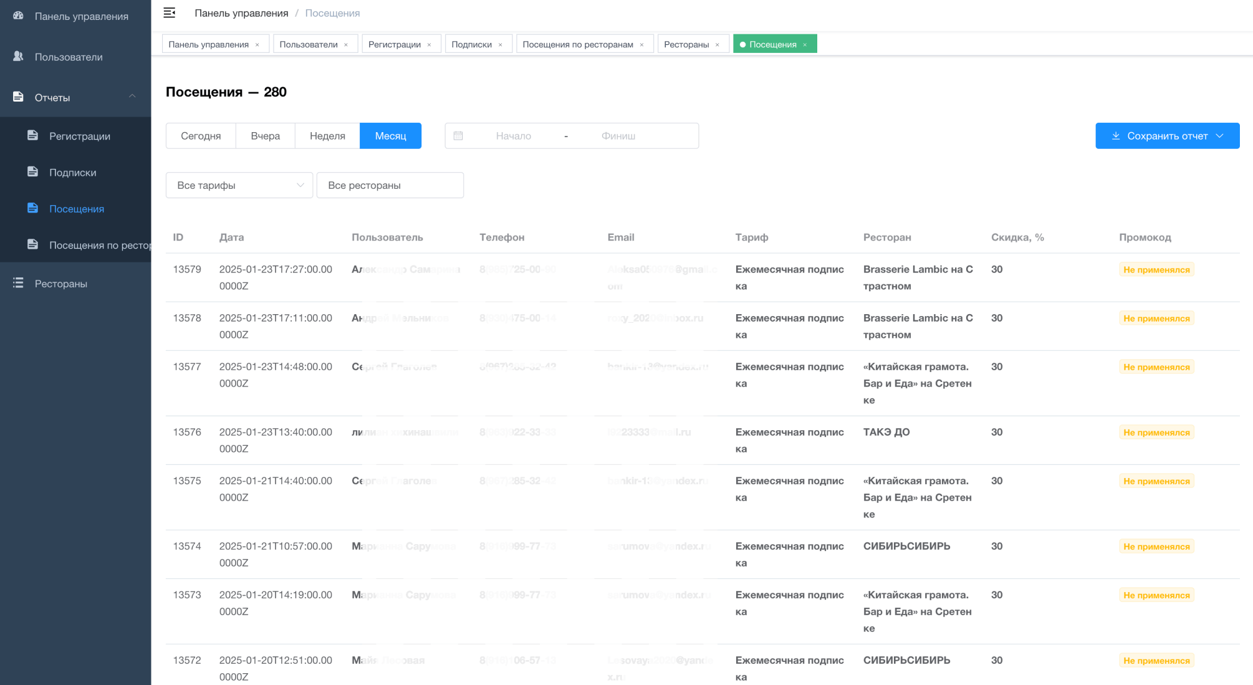Screen dimensions: 1253x685
Task: Click the calendar icon in date range
Action: (x=458, y=135)
